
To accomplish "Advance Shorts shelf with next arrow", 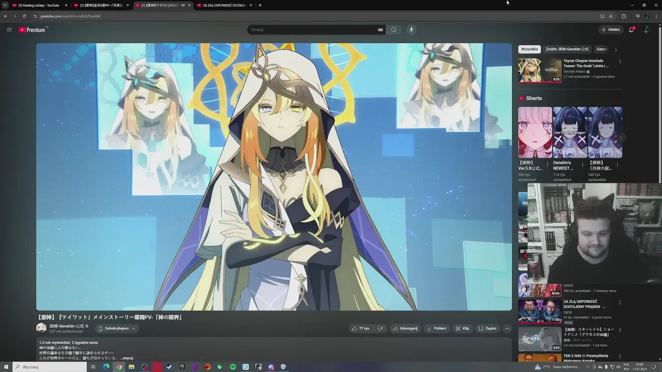I will point(621,138).
